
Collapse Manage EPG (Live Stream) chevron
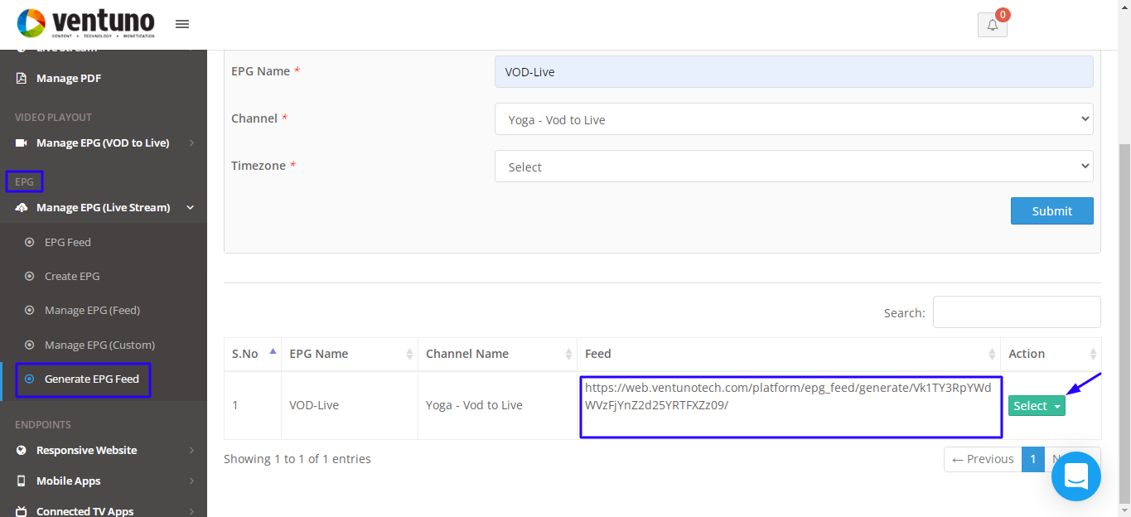(x=191, y=208)
